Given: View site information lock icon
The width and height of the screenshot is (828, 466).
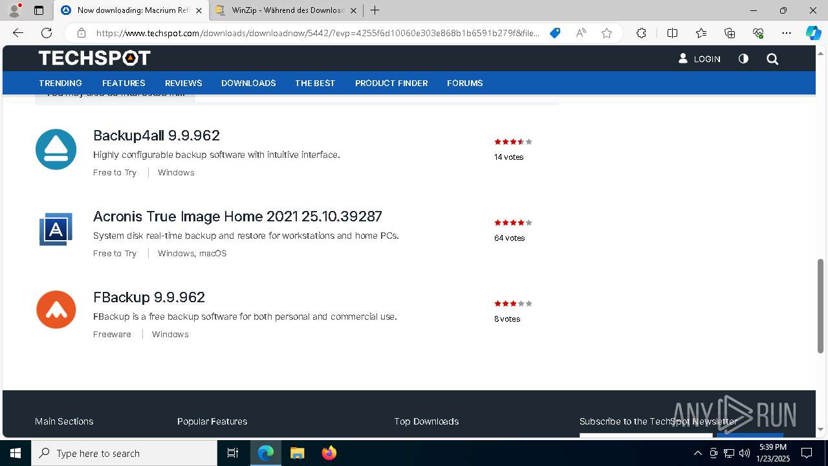Looking at the screenshot, I should pos(81,33).
